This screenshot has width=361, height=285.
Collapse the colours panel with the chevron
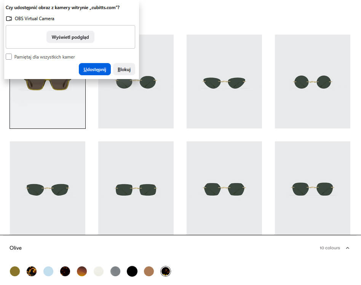coord(347,248)
